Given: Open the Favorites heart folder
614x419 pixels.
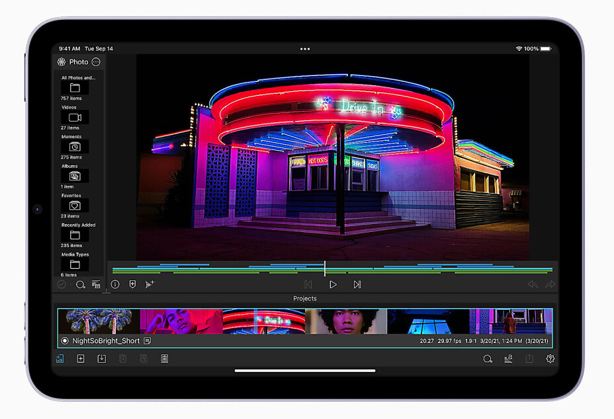Looking at the screenshot, I should pos(75,206).
